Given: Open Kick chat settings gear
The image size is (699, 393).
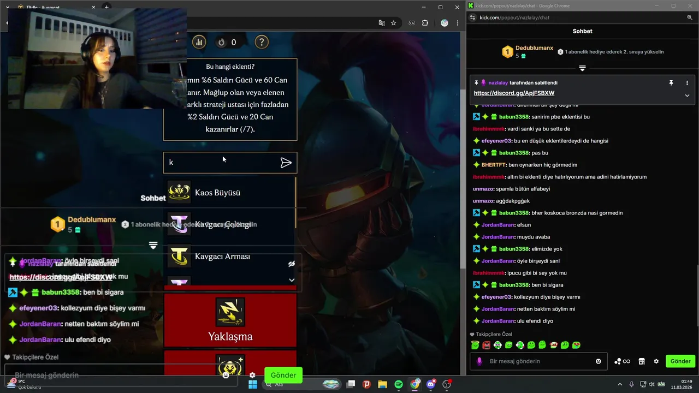Looking at the screenshot, I should (x=656, y=361).
